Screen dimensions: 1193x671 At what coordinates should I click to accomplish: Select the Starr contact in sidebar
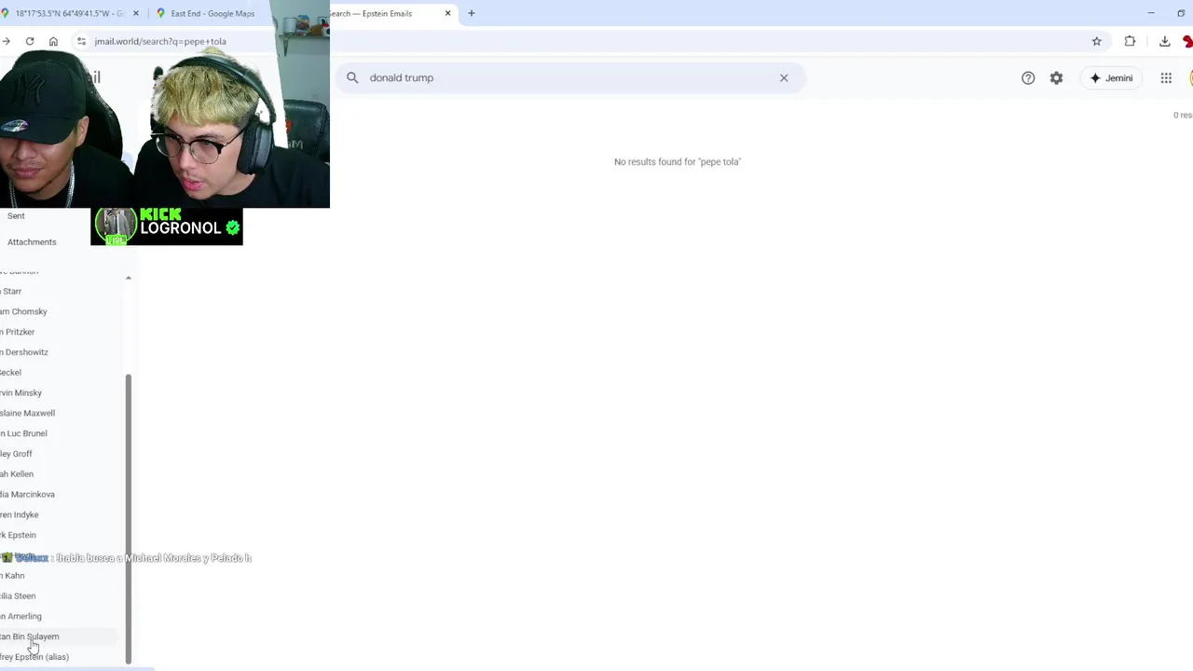pyautogui.click(x=11, y=292)
